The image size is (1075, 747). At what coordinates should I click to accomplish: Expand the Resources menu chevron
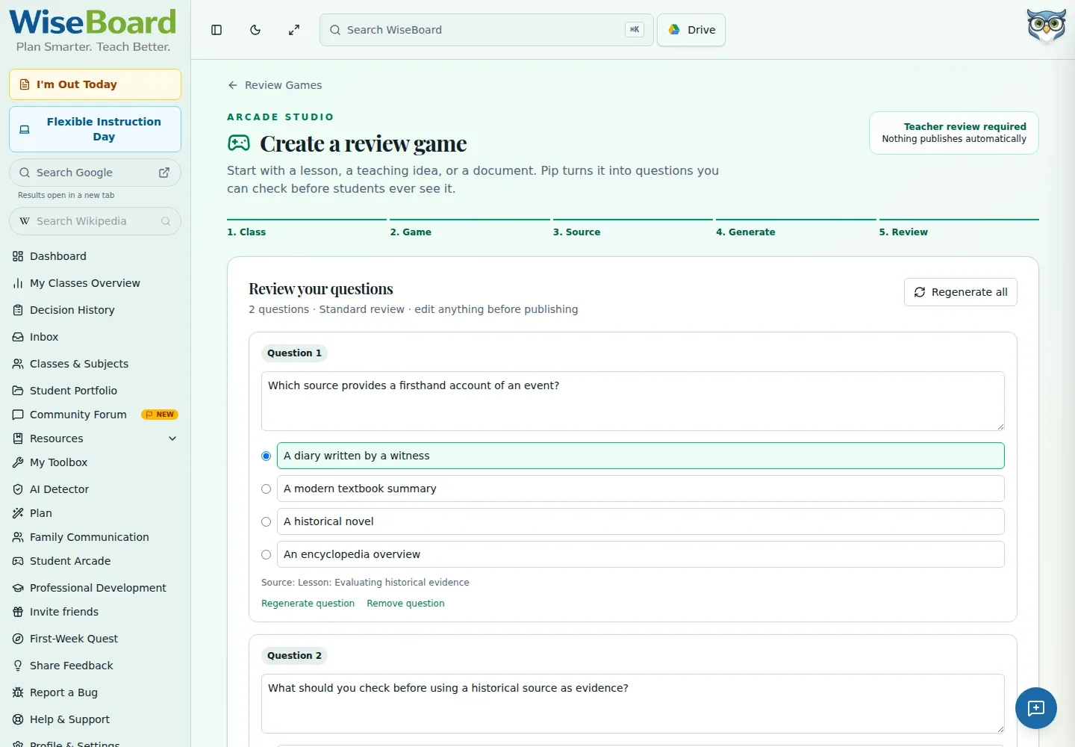[172, 438]
